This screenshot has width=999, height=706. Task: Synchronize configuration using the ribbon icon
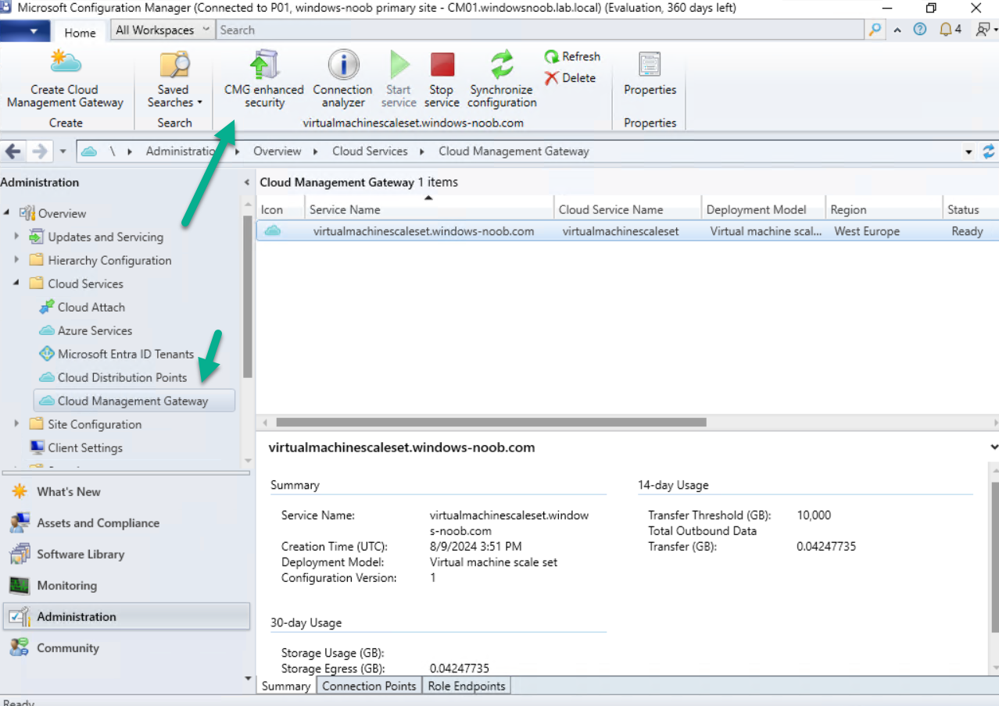click(502, 64)
